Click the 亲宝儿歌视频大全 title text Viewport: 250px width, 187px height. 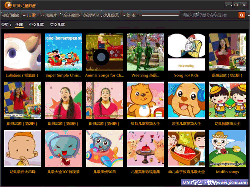[187, 124]
